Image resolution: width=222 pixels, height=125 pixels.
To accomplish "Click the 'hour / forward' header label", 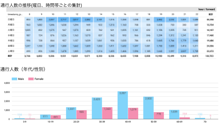I will [207, 9].
